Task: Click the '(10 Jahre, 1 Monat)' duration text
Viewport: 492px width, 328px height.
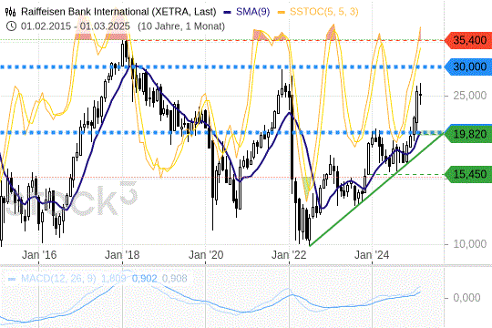Action: tap(181, 26)
